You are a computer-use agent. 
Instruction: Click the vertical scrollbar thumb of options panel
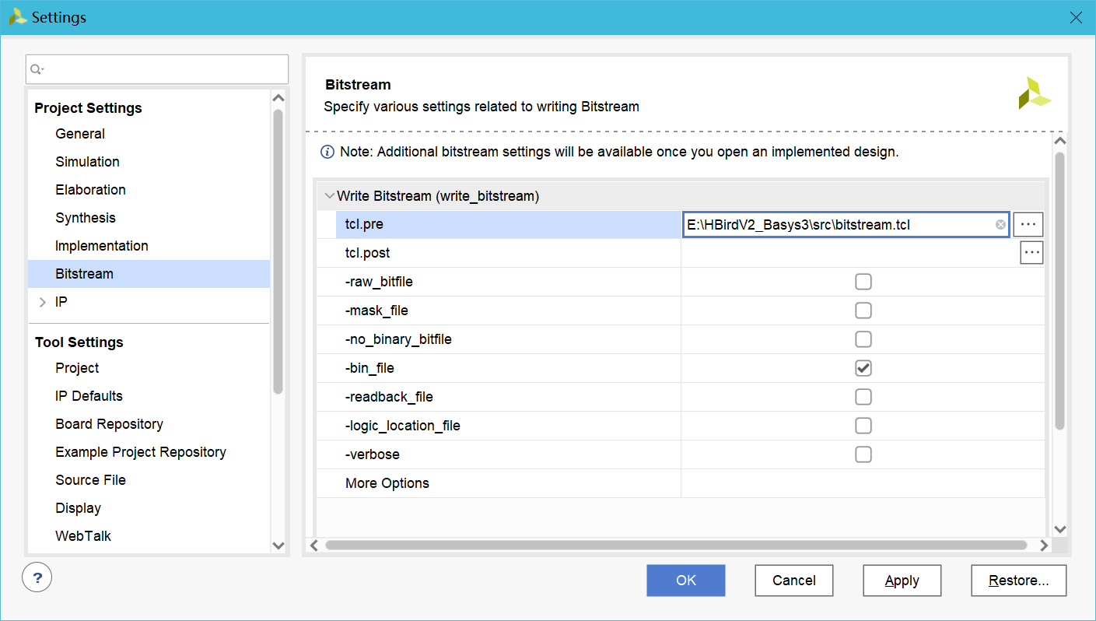point(1059,291)
